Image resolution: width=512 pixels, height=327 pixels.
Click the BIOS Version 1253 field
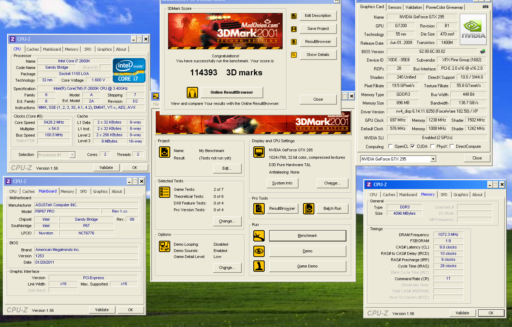coord(86,256)
